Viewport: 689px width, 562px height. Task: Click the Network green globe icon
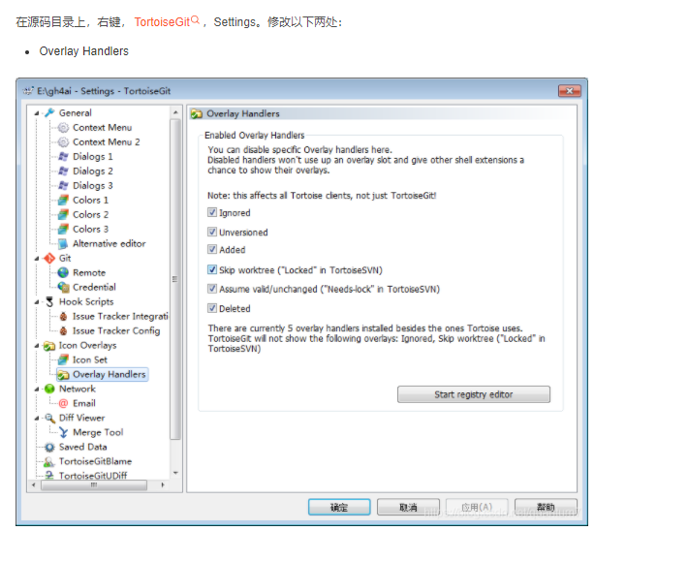click(49, 389)
